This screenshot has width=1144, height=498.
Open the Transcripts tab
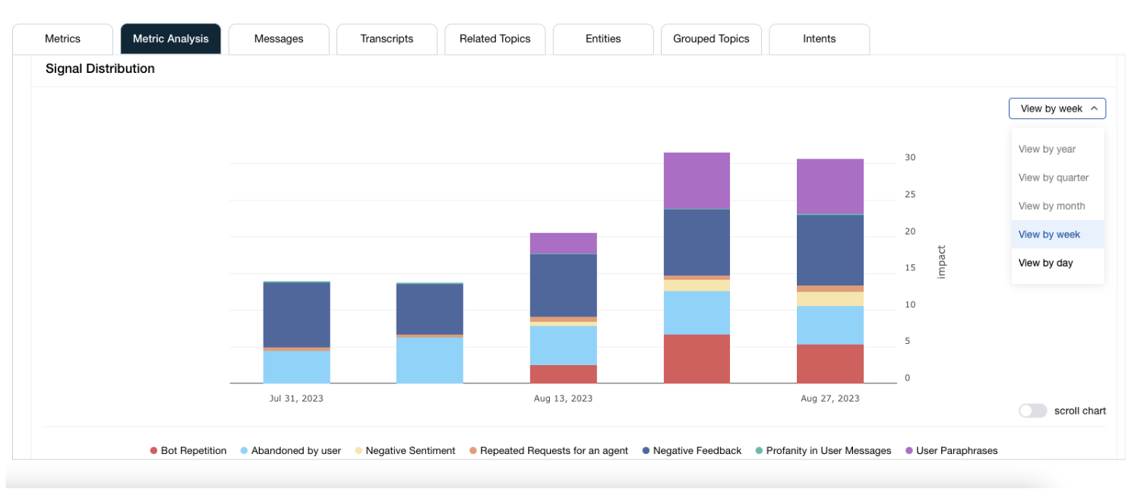387,39
